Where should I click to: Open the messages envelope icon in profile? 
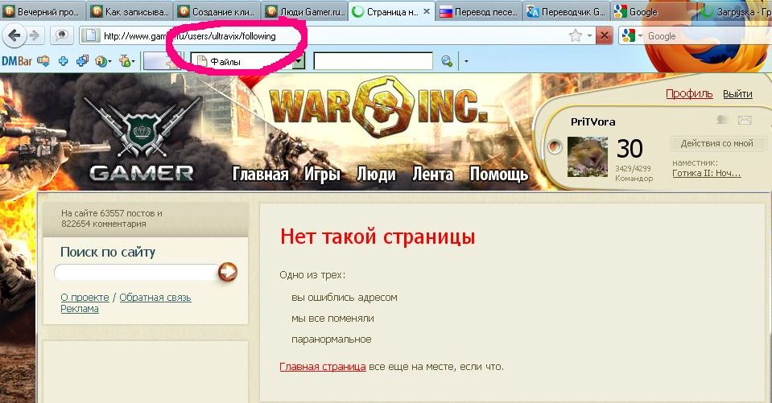[745, 120]
